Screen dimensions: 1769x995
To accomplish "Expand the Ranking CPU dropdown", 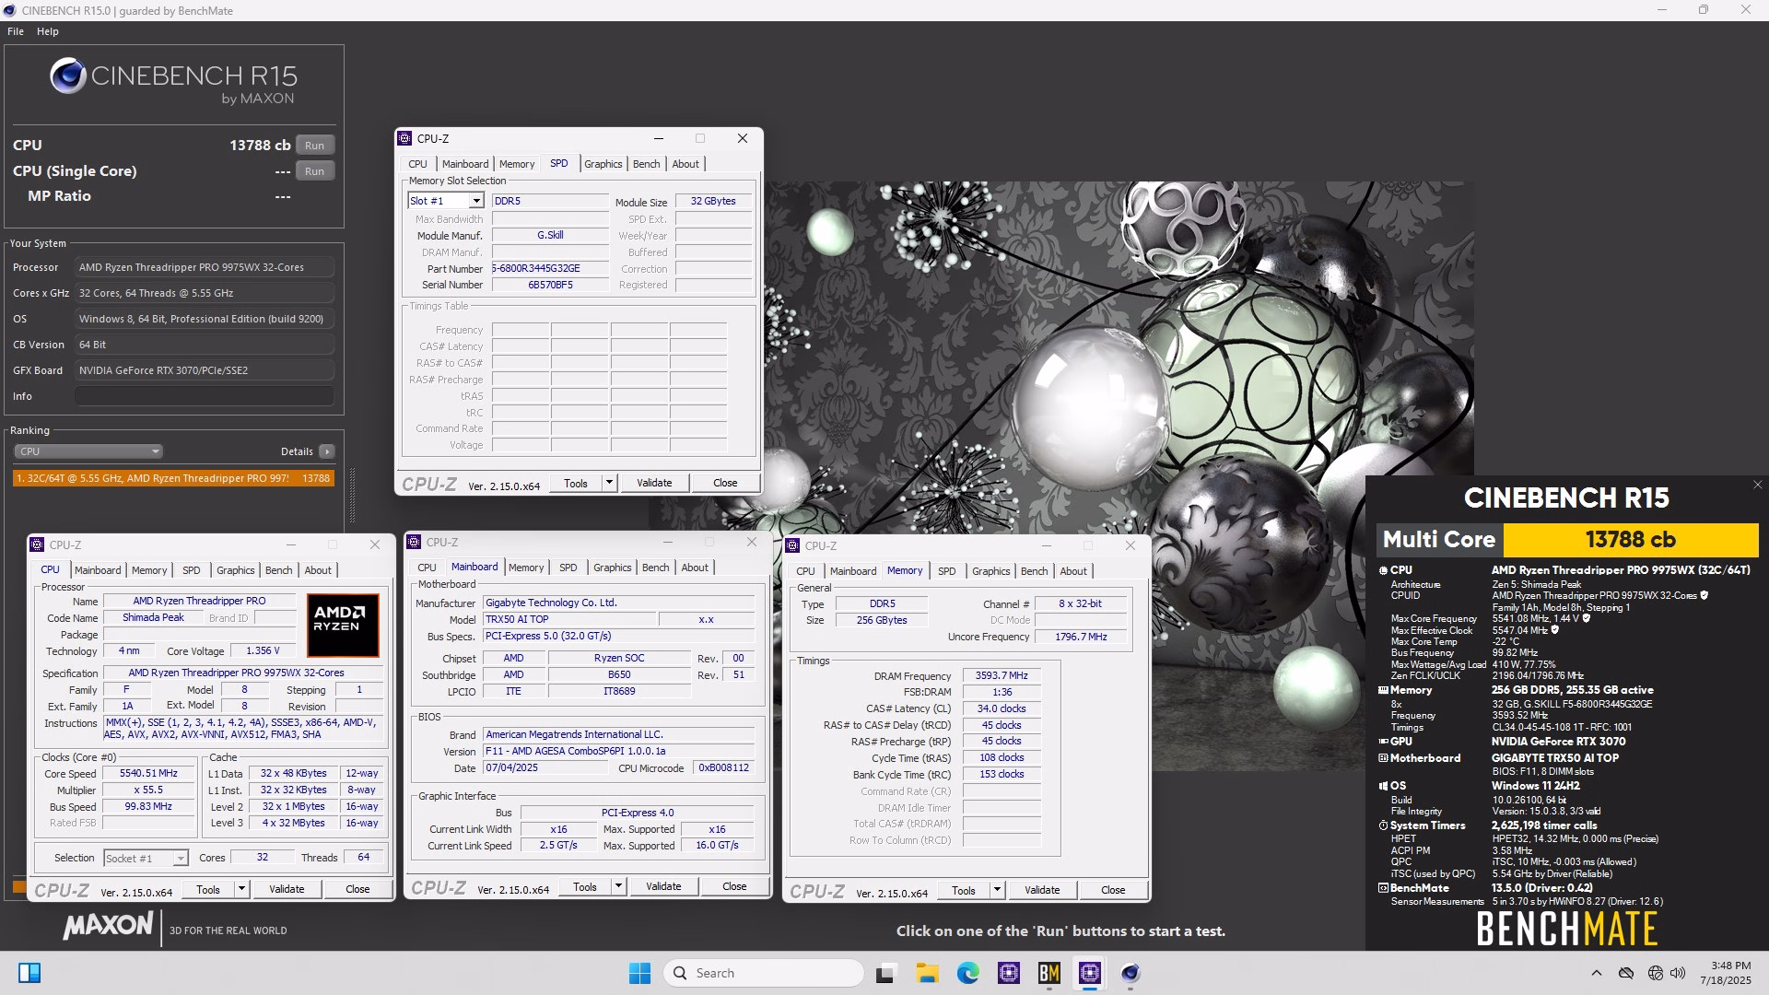I will pos(88,451).
